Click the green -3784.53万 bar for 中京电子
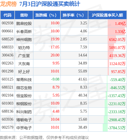The width and height of the screenshot is (127, 140). 105,128
